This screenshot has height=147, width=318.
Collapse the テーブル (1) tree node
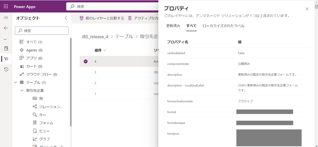15,83
